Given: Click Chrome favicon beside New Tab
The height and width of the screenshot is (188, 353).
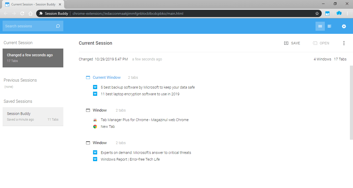Looking at the screenshot, I should click(95, 127).
